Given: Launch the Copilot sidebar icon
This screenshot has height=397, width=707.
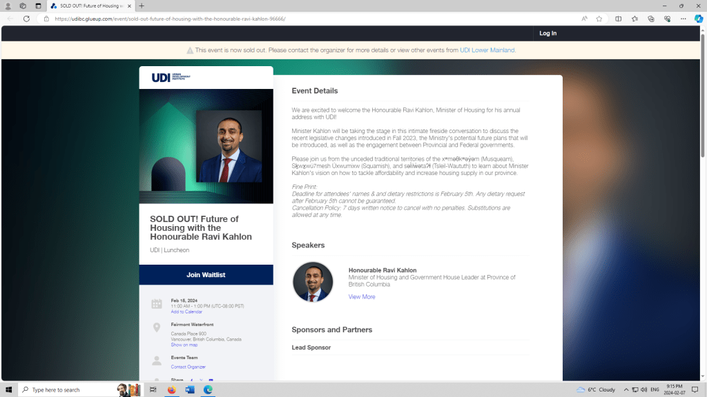Looking at the screenshot, I should 699,19.
